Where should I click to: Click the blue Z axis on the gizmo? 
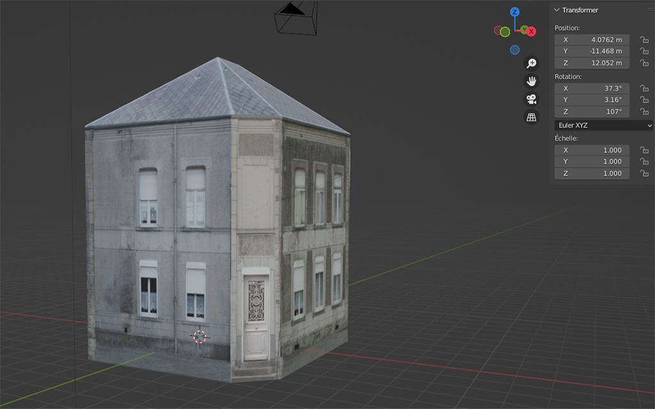tap(515, 12)
